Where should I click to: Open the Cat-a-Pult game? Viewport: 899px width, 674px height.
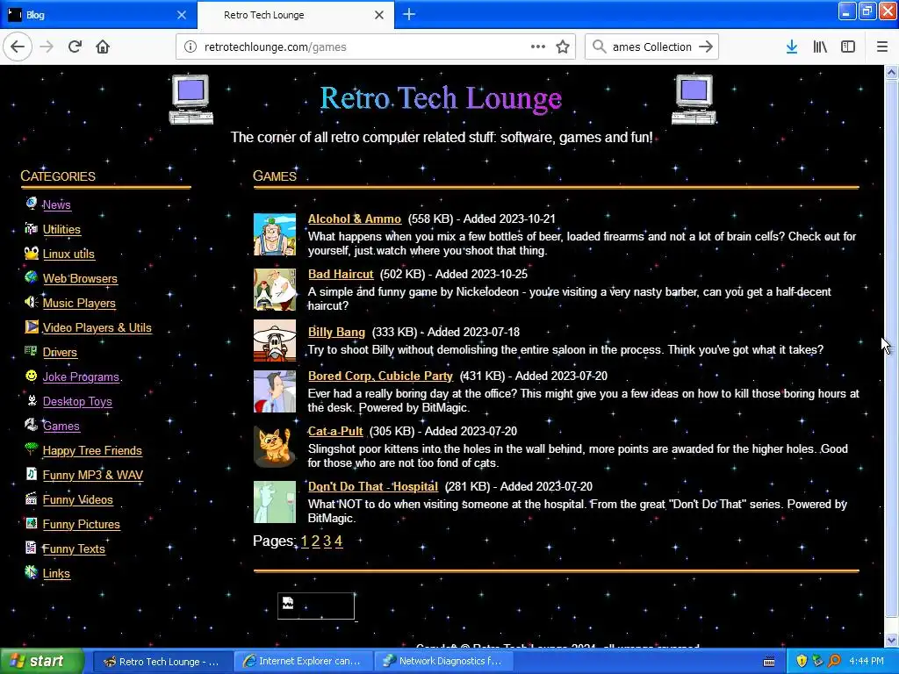[x=335, y=431]
